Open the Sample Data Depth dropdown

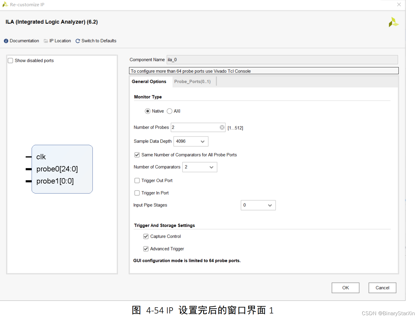191,141
